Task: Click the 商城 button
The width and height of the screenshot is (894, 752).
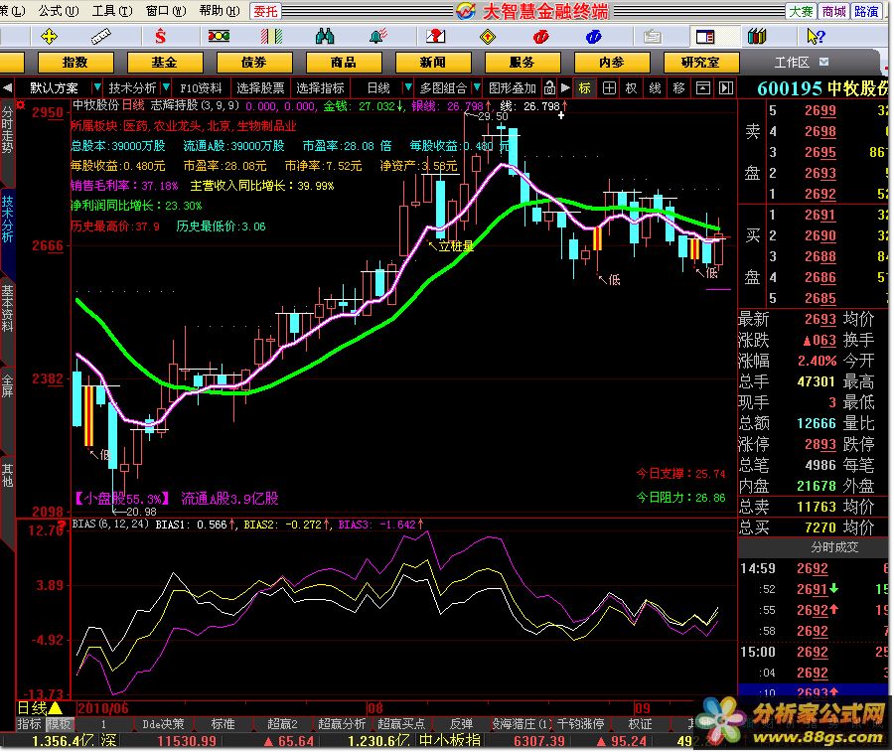Action: pyautogui.click(x=833, y=11)
